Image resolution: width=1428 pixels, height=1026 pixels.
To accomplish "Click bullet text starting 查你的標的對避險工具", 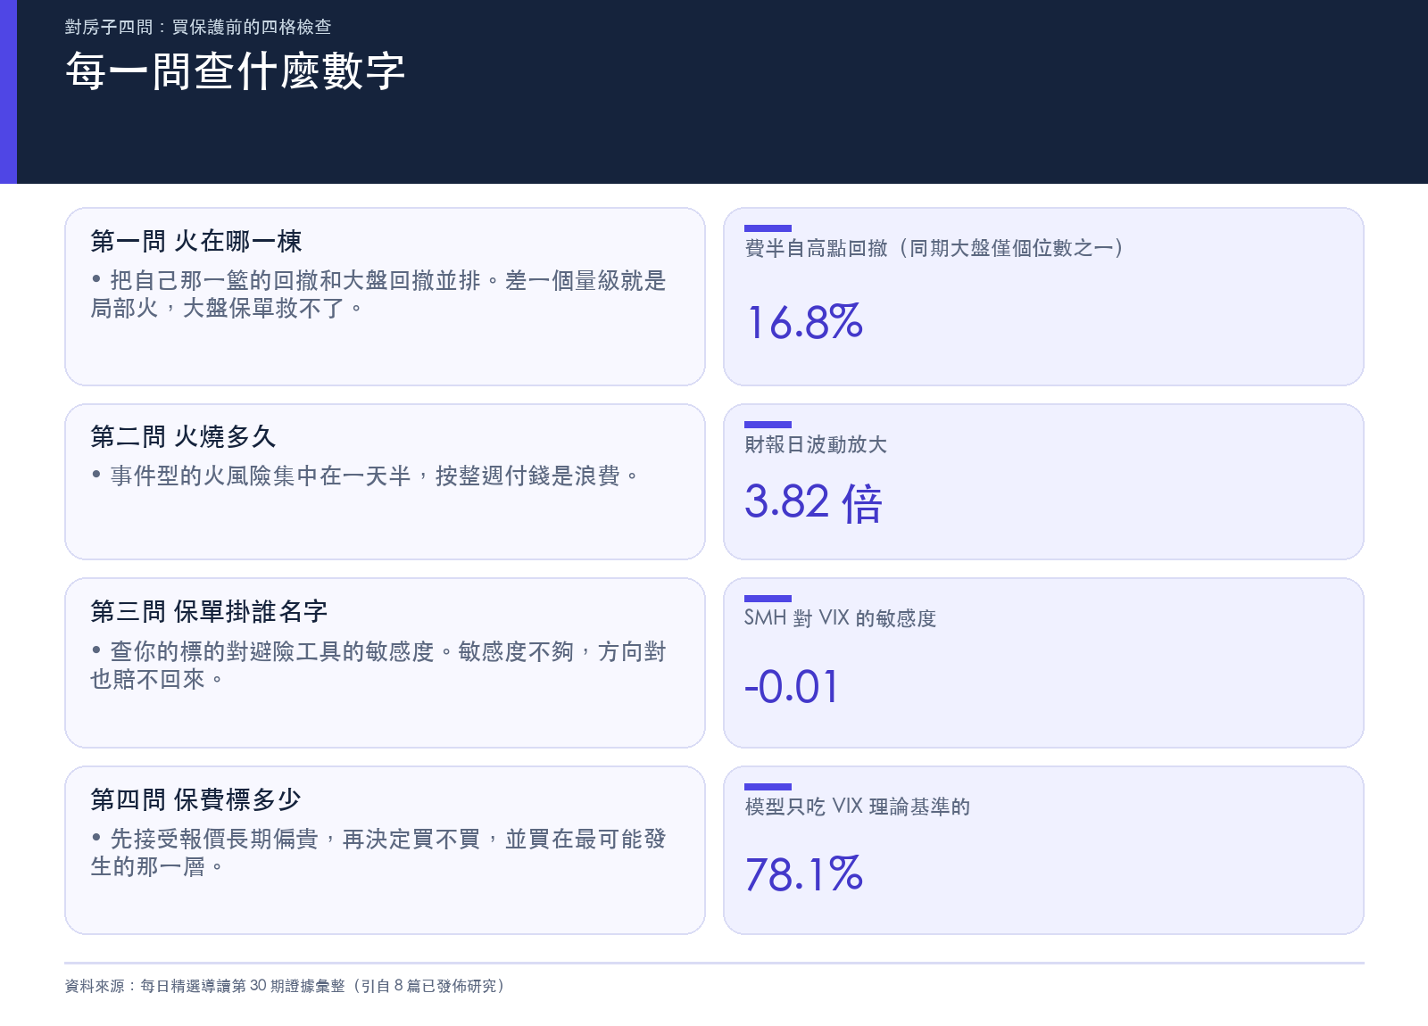I will (x=378, y=666).
